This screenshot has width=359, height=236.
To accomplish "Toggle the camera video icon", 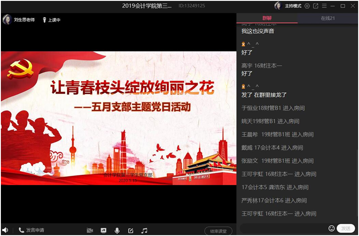I will pos(90,230).
